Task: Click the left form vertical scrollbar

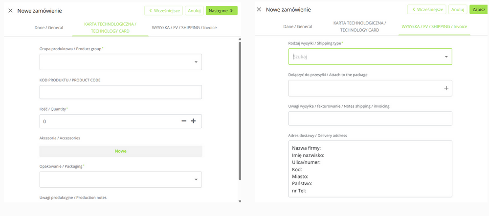Action: [x=240, y=111]
